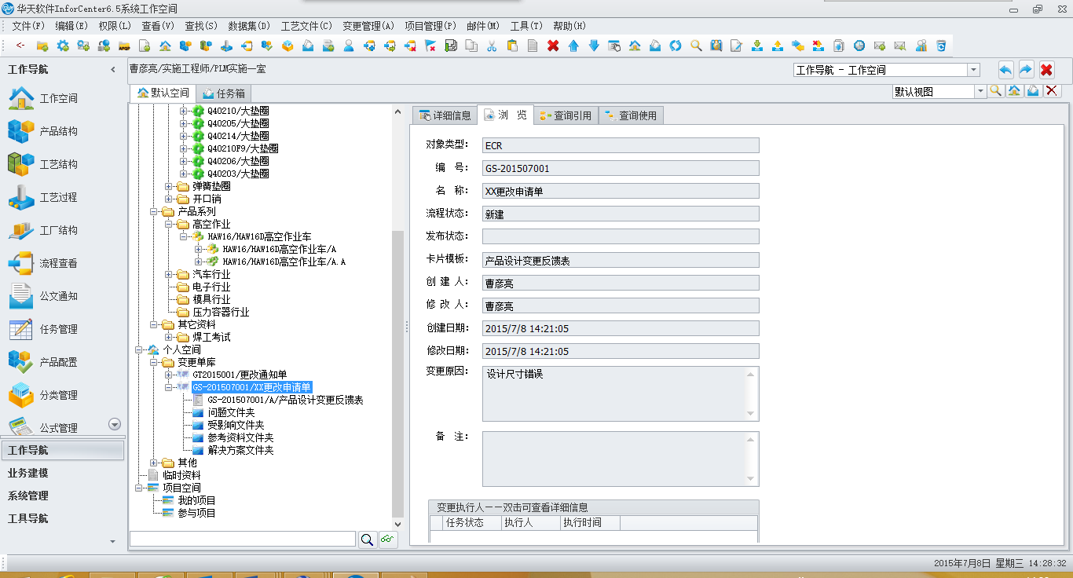
Task: Click the recycle bin icon on the toolbar
Action: 941,46
